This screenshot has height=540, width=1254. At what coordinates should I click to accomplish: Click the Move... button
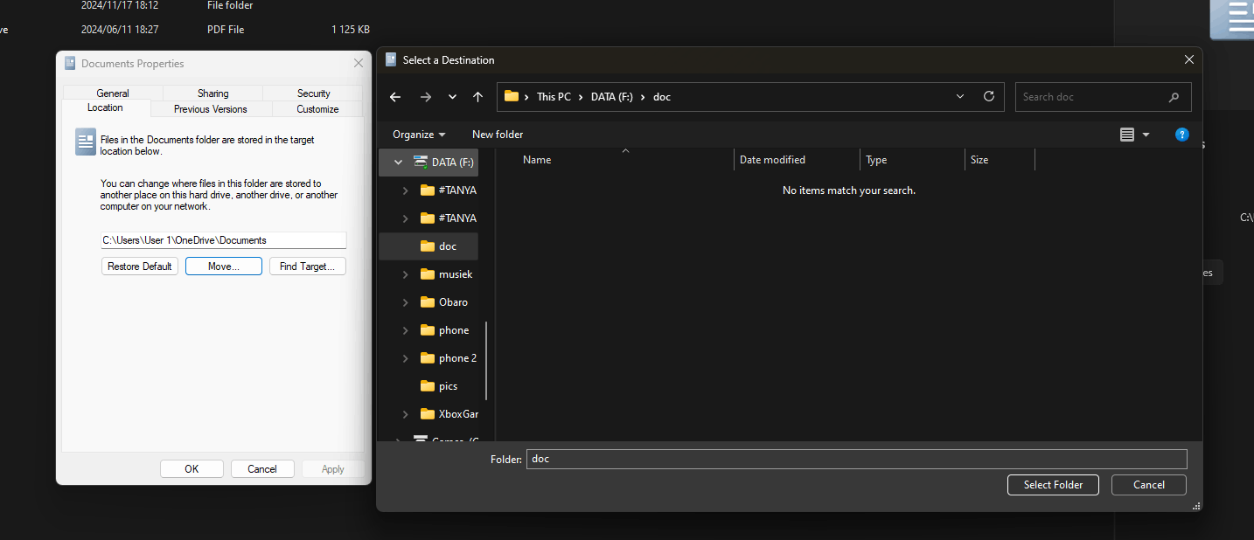(224, 267)
